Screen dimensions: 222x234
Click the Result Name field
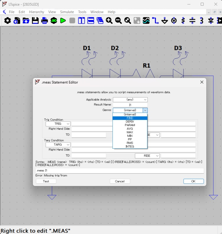click(x=130, y=105)
